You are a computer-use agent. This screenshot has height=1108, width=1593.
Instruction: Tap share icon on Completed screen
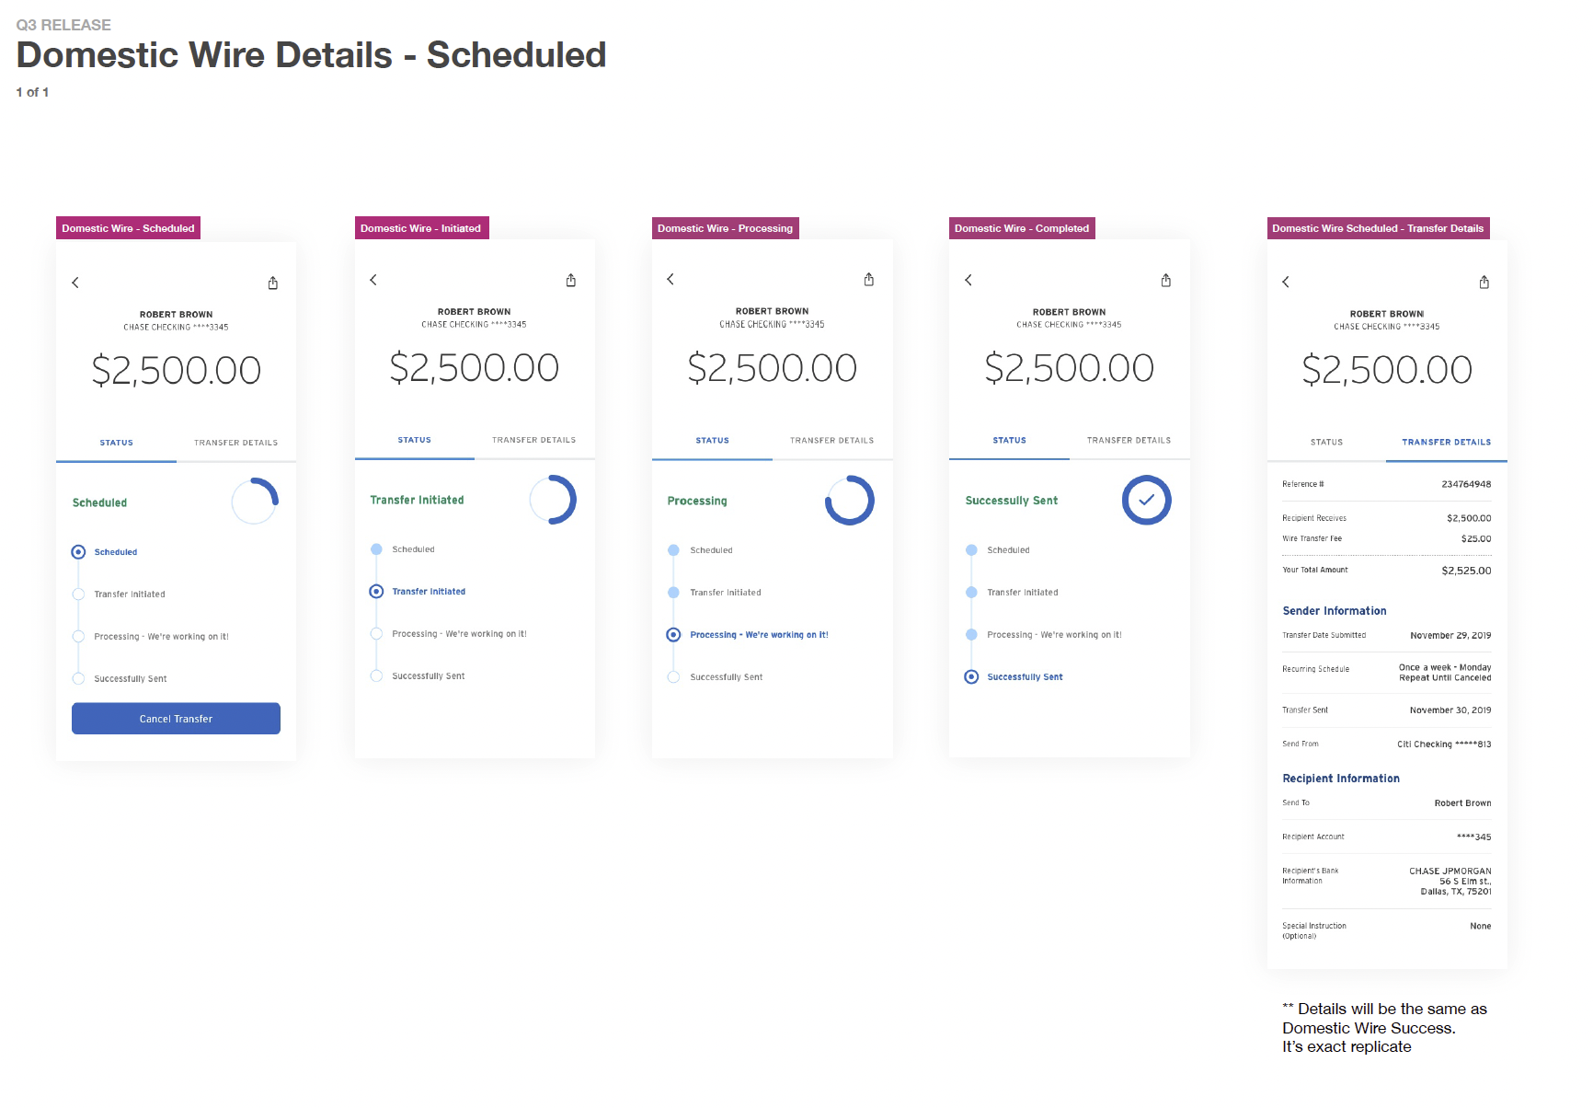pos(1166,281)
